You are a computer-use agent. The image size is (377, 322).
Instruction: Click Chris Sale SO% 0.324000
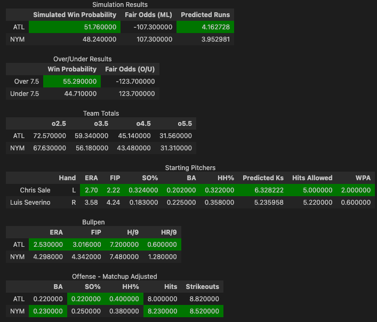143,190
